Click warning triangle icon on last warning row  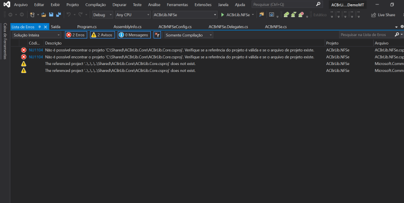[24, 70]
